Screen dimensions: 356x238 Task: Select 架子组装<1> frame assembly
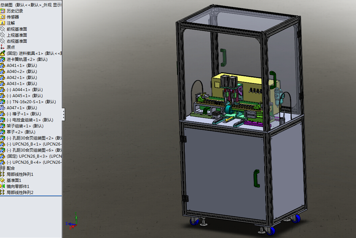pyautogui.click(x=25, y=126)
